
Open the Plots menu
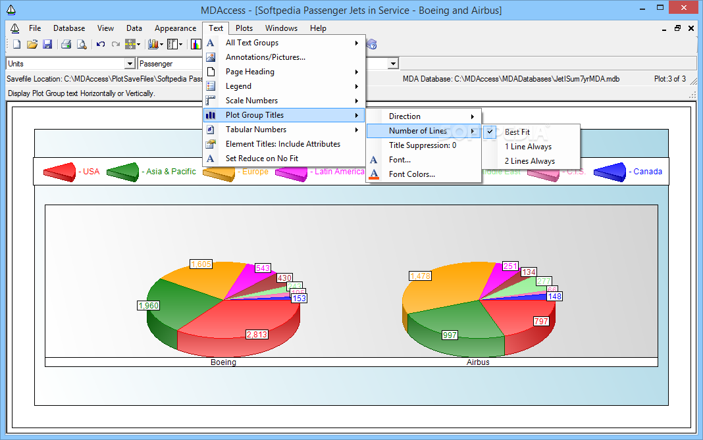244,28
